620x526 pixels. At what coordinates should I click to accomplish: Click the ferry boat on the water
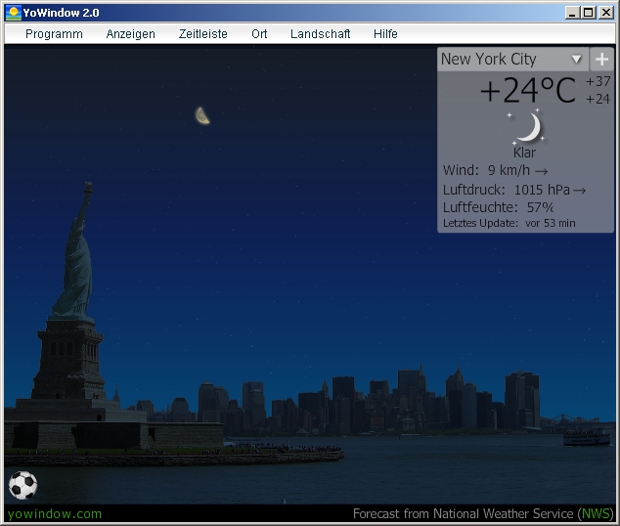pos(587,438)
